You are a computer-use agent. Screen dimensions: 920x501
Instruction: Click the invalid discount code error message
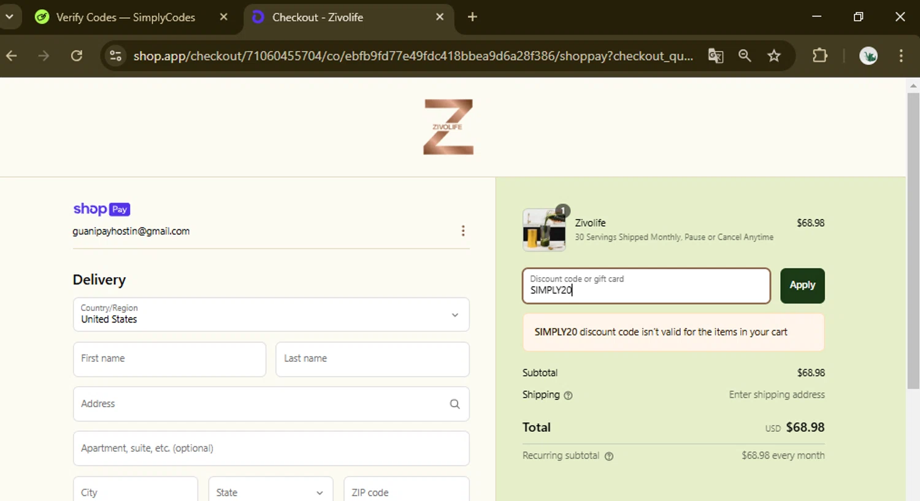[x=673, y=332]
